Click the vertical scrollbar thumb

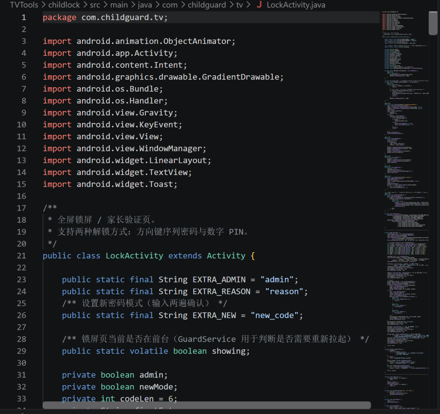[433, 23]
